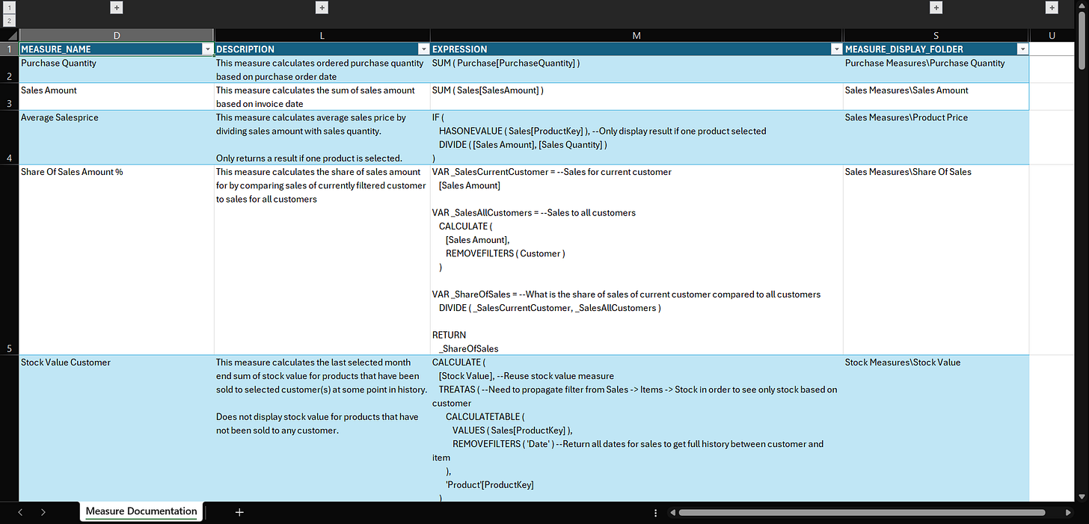Select the VAR _SalesCurrentCustomer expression cell

(637, 260)
